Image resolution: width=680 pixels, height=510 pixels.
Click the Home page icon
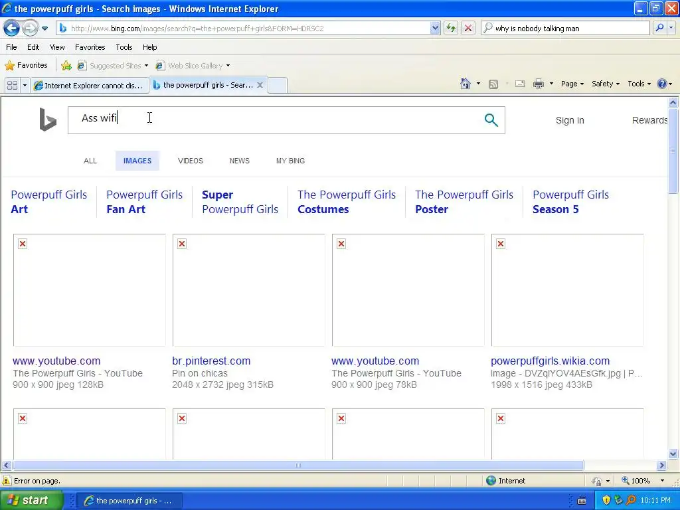coord(466,84)
